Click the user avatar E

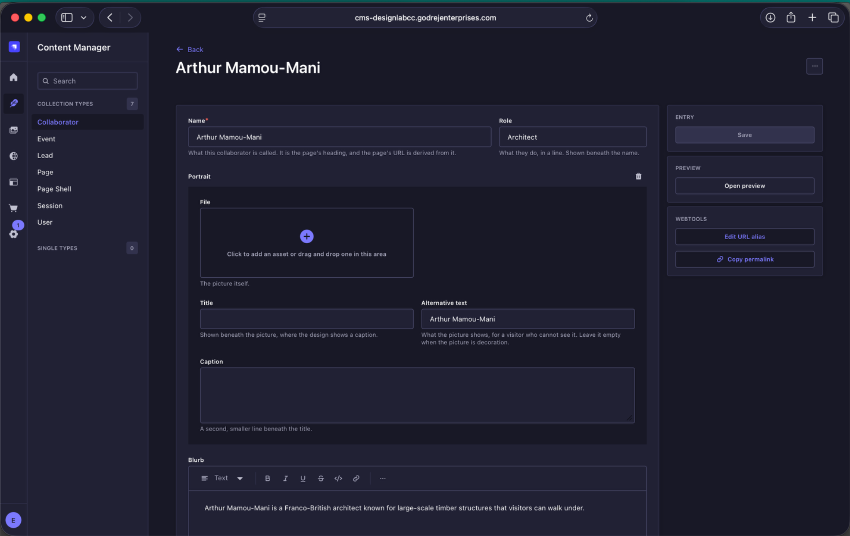click(x=14, y=520)
